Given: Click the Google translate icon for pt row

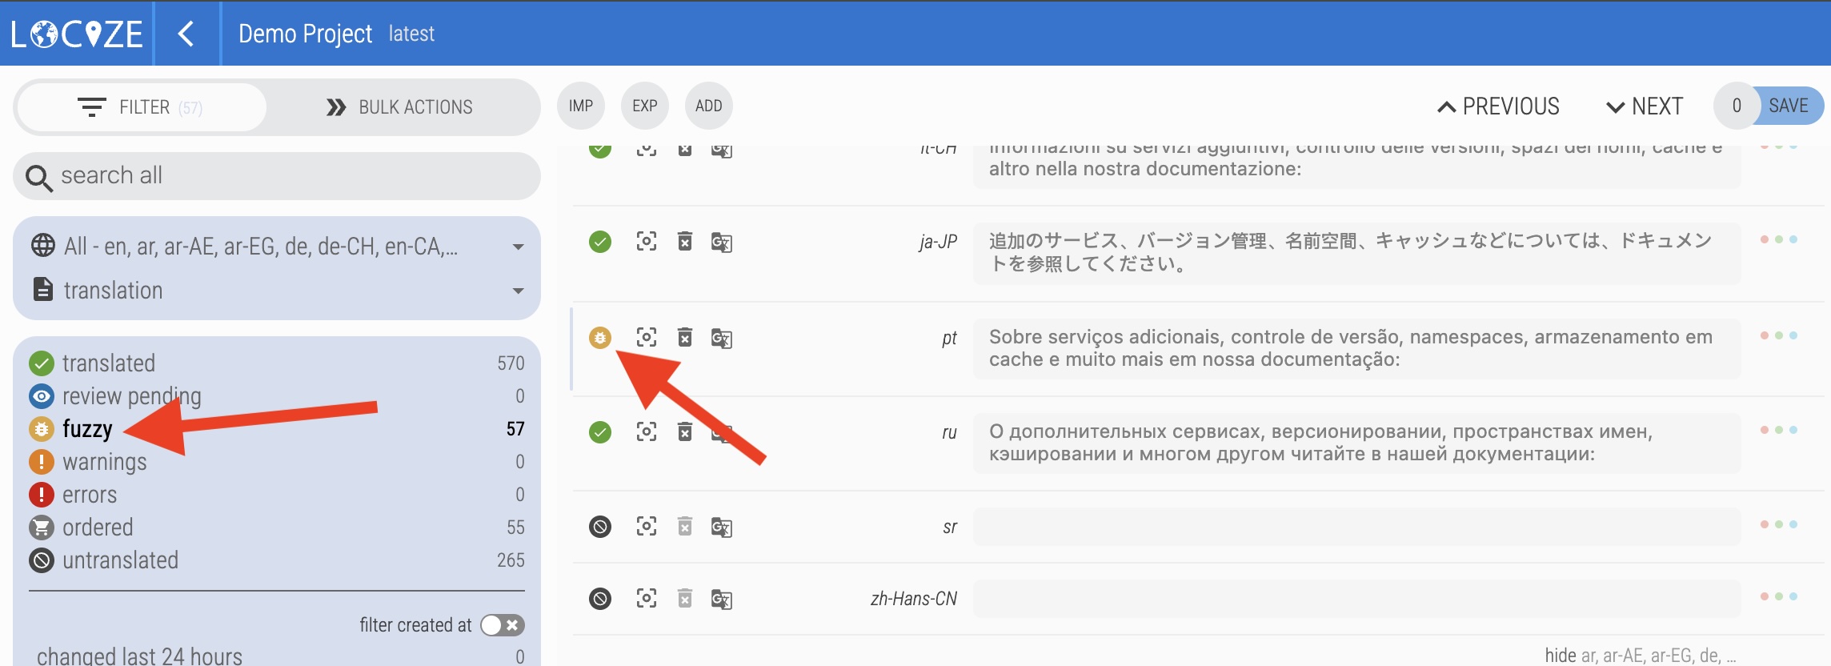Looking at the screenshot, I should click(721, 338).
